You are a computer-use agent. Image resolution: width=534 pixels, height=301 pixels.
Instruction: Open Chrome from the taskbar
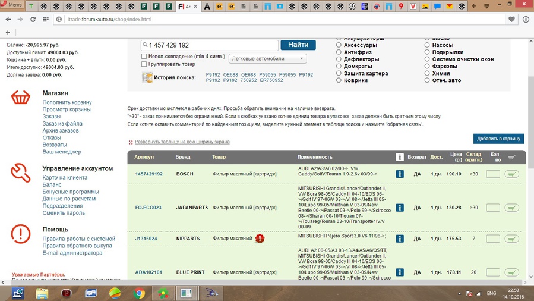tap(139, 293)
